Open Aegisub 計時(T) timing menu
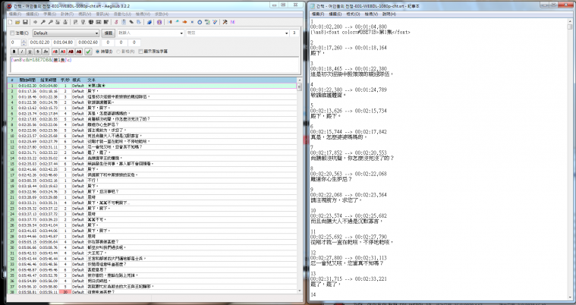 click(67, 14)
